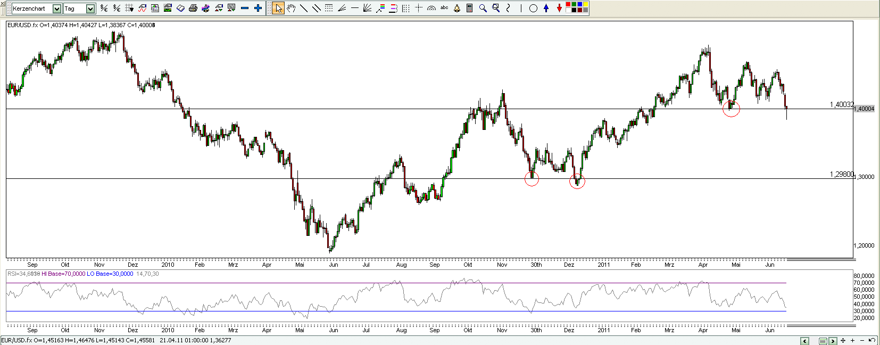Viewport: 880px width, 345px height.
Task: Pick the yellow color swatch
Action: coord(586,4)
